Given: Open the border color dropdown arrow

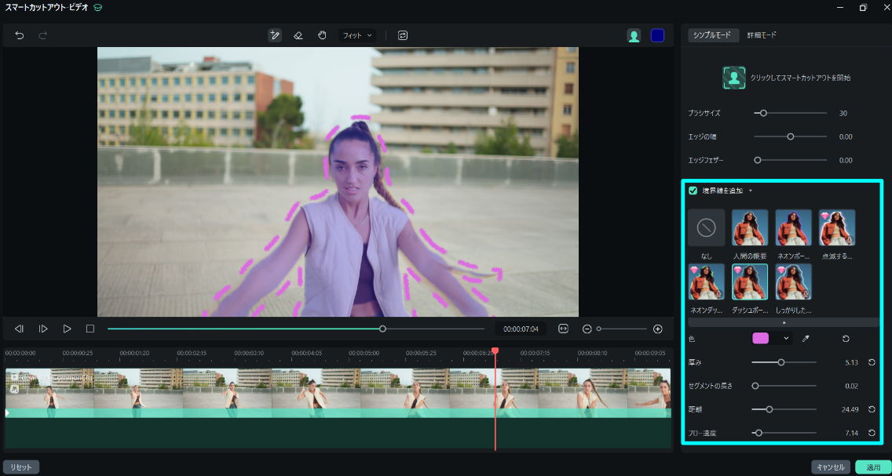Looking at the screenshot, I should [786, 338].
